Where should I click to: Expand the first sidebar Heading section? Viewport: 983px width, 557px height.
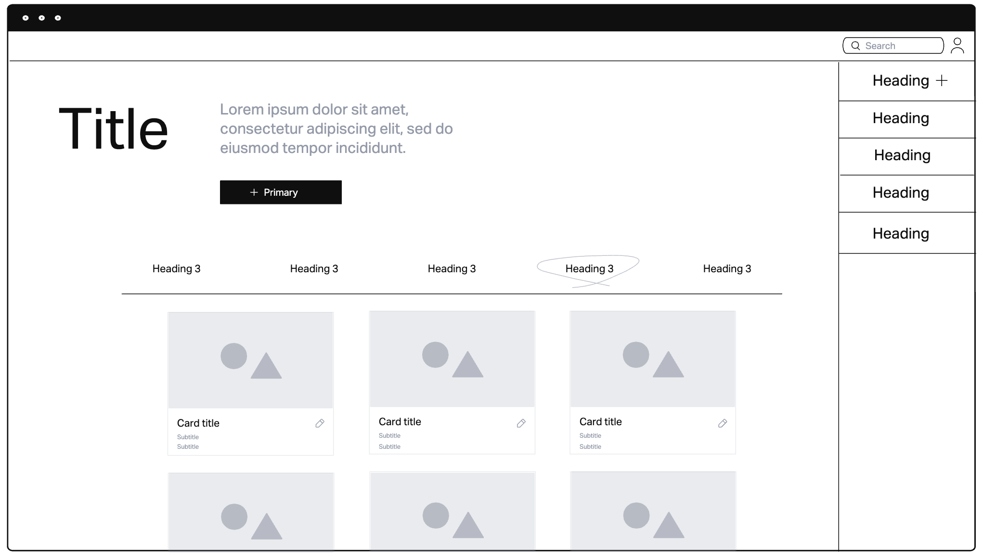901,81
